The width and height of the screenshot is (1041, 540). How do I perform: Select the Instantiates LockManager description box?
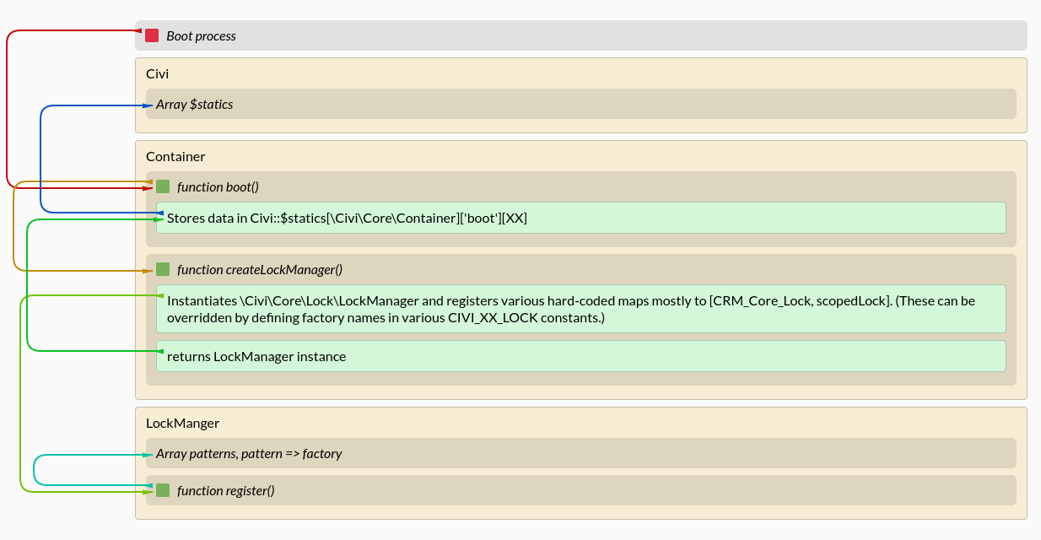pyautogui.click(x=579, y=309)
